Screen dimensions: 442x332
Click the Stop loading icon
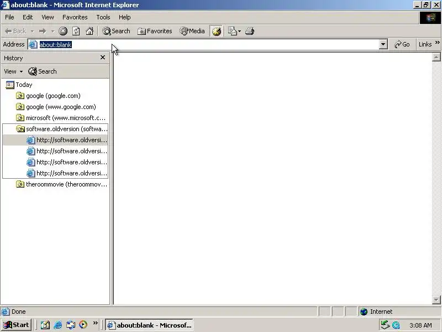pos(63,31)
